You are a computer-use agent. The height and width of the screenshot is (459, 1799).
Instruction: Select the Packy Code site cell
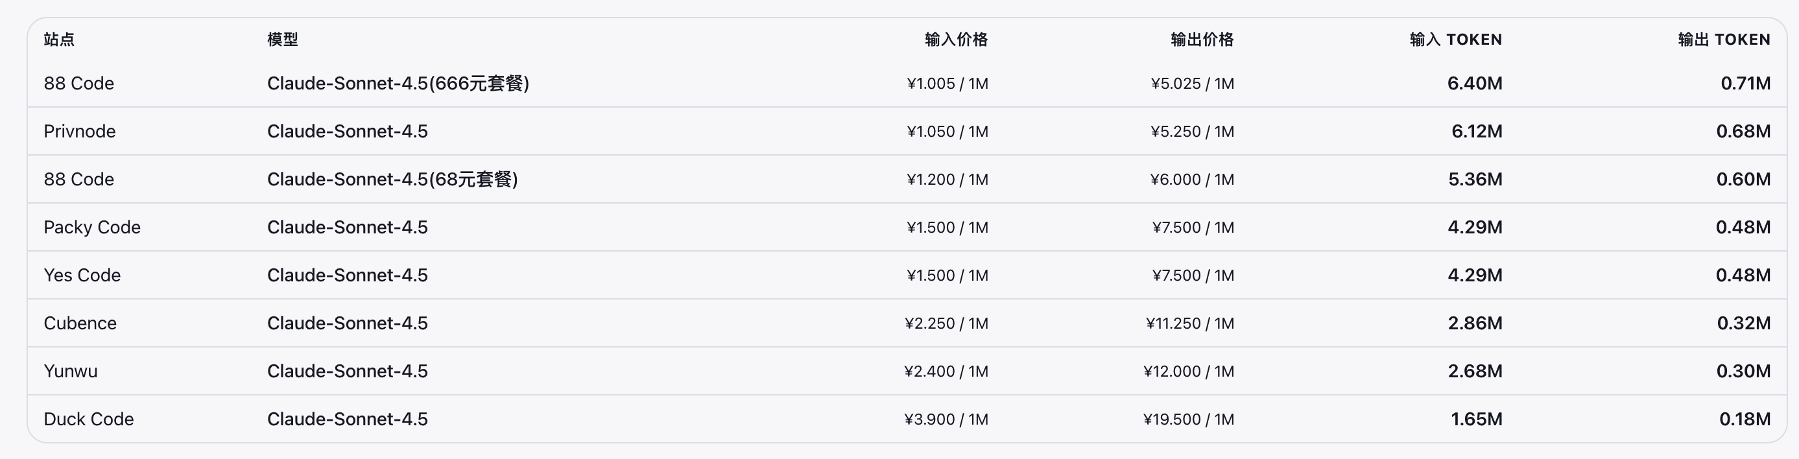92,227
